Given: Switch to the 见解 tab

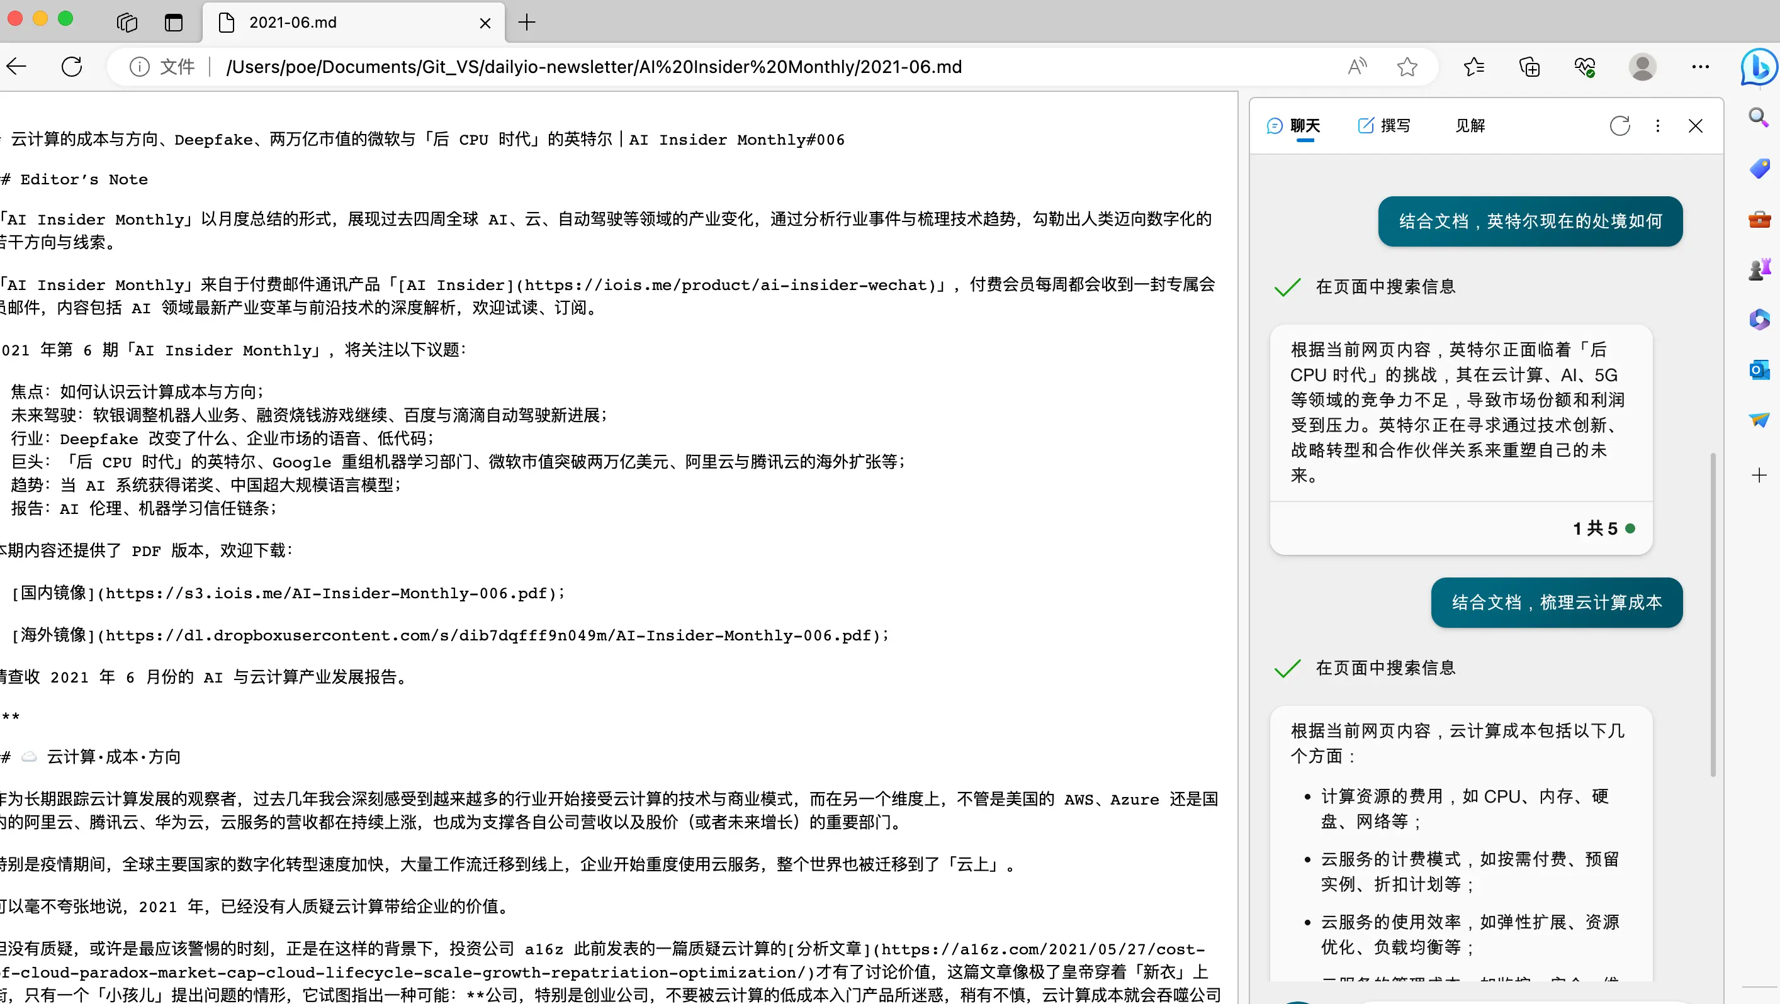Looking at the screenshot, I should pyautogui.click(x=1470, y=126).
